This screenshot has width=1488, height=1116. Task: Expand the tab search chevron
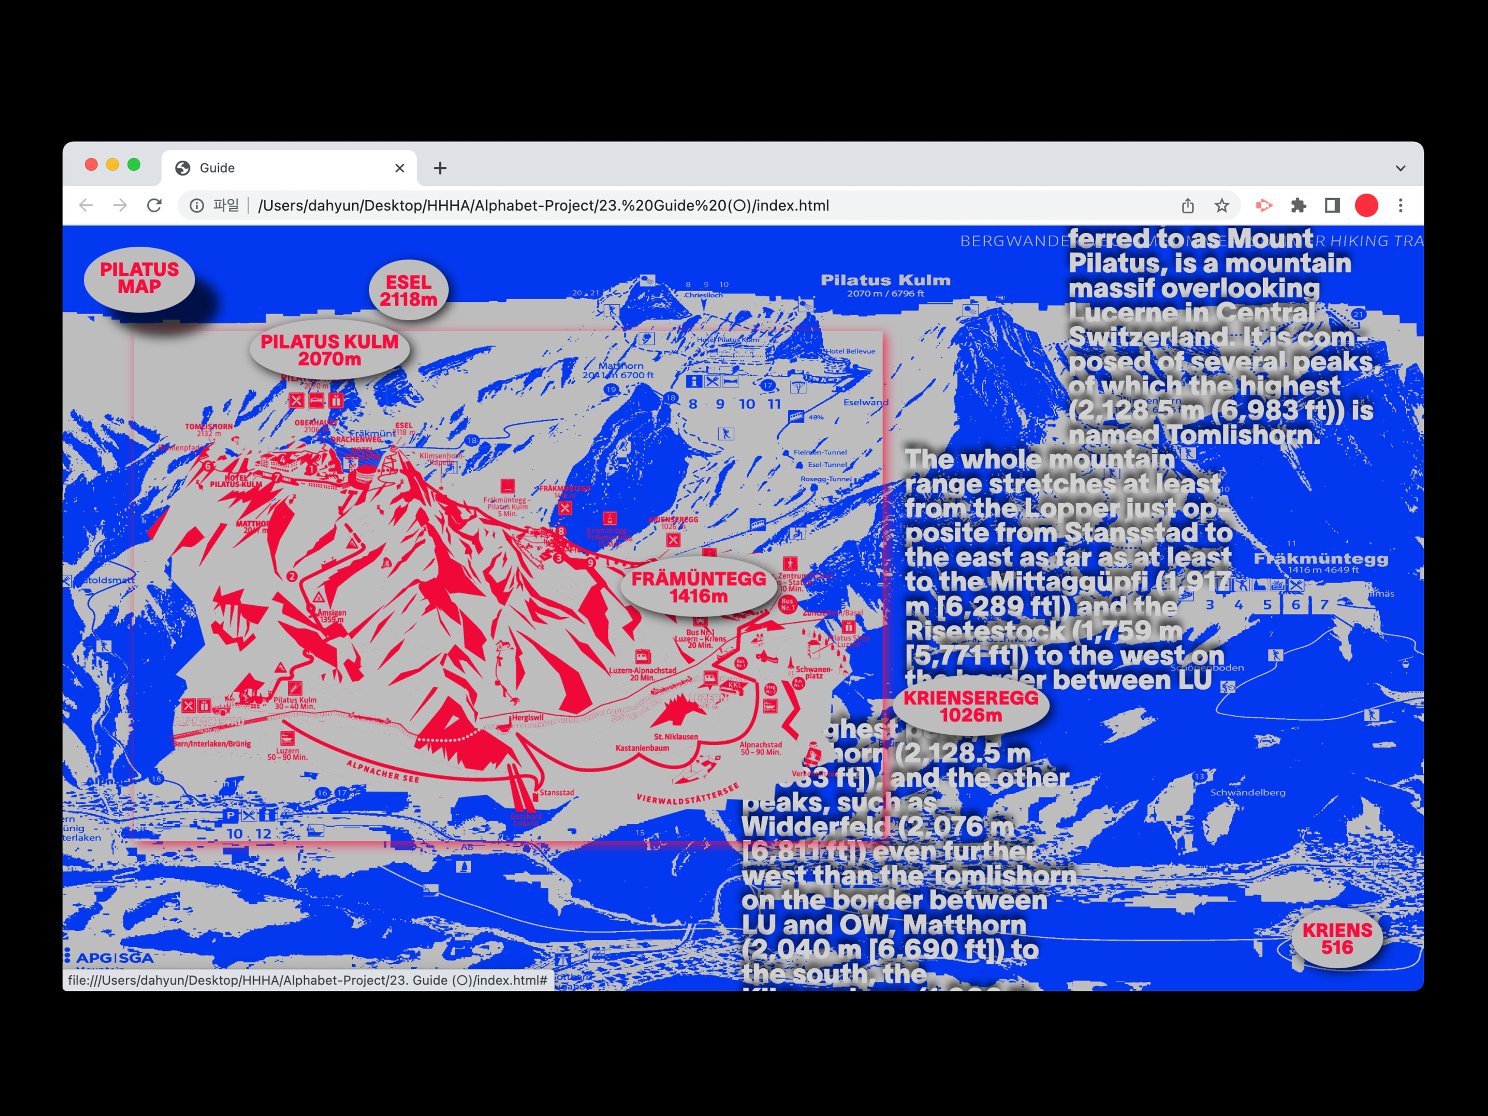point(1401,168)
